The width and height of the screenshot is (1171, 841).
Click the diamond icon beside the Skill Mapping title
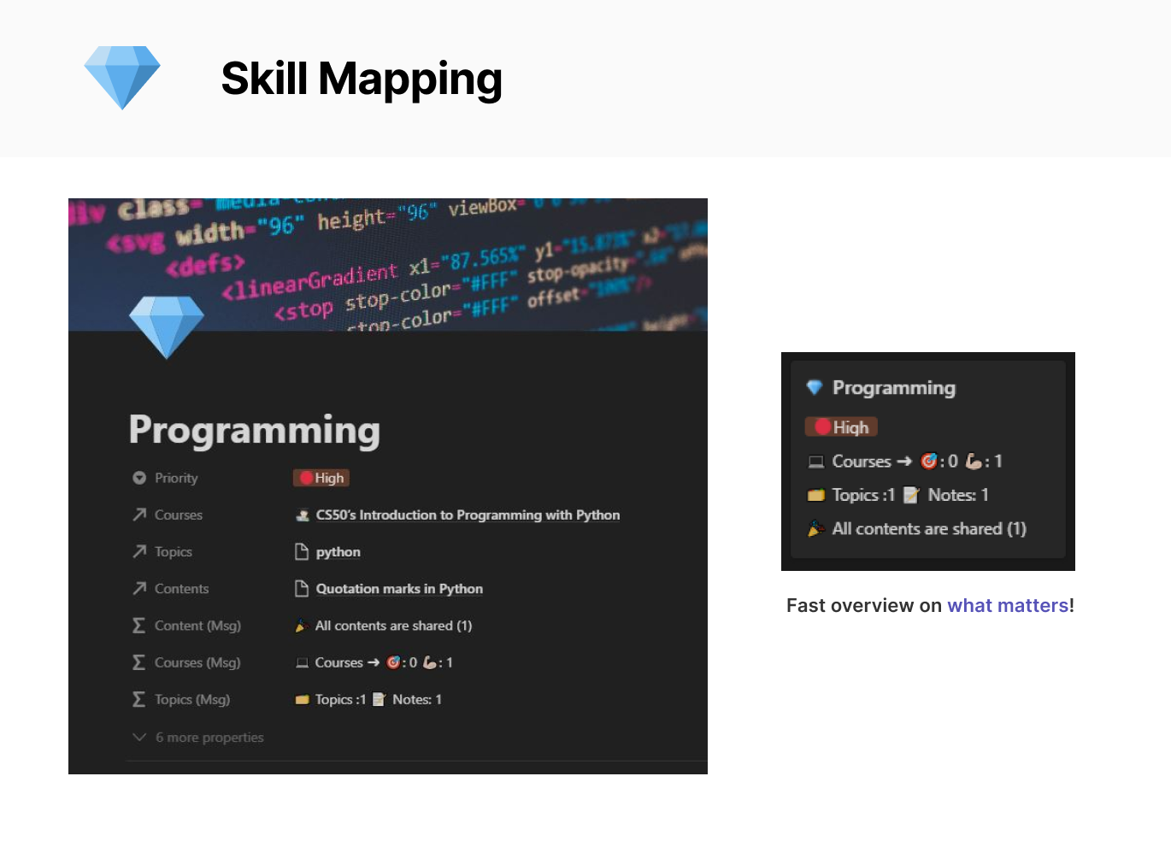click(122, 78)
